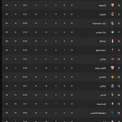This screenshot has width=122, height=122.
Task: Click the Cadiz yellow crest in row 14
Action: (x=113, y=95)
